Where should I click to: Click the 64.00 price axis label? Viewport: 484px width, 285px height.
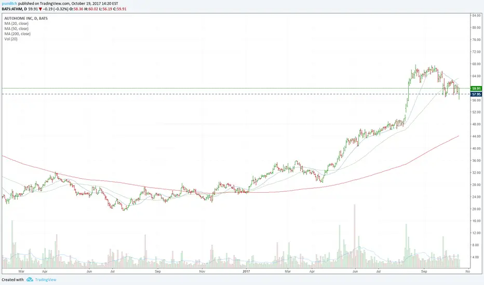476,76
